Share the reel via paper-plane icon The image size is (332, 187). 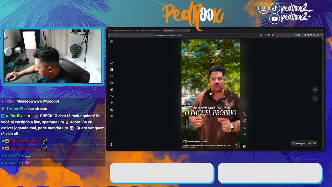click(245, 128)
